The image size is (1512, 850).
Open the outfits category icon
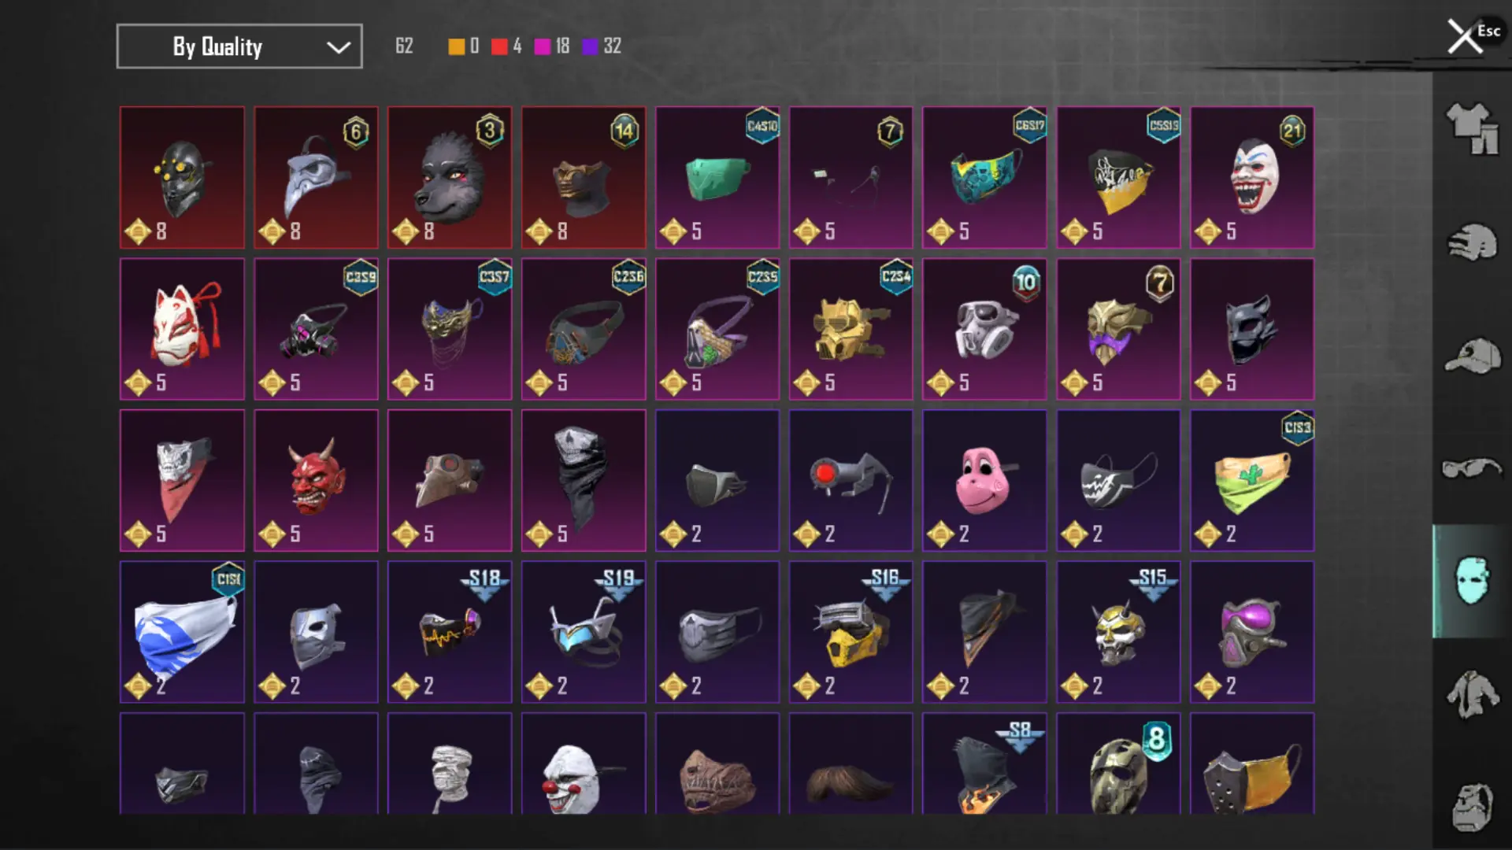click(x=1472, y=128)
